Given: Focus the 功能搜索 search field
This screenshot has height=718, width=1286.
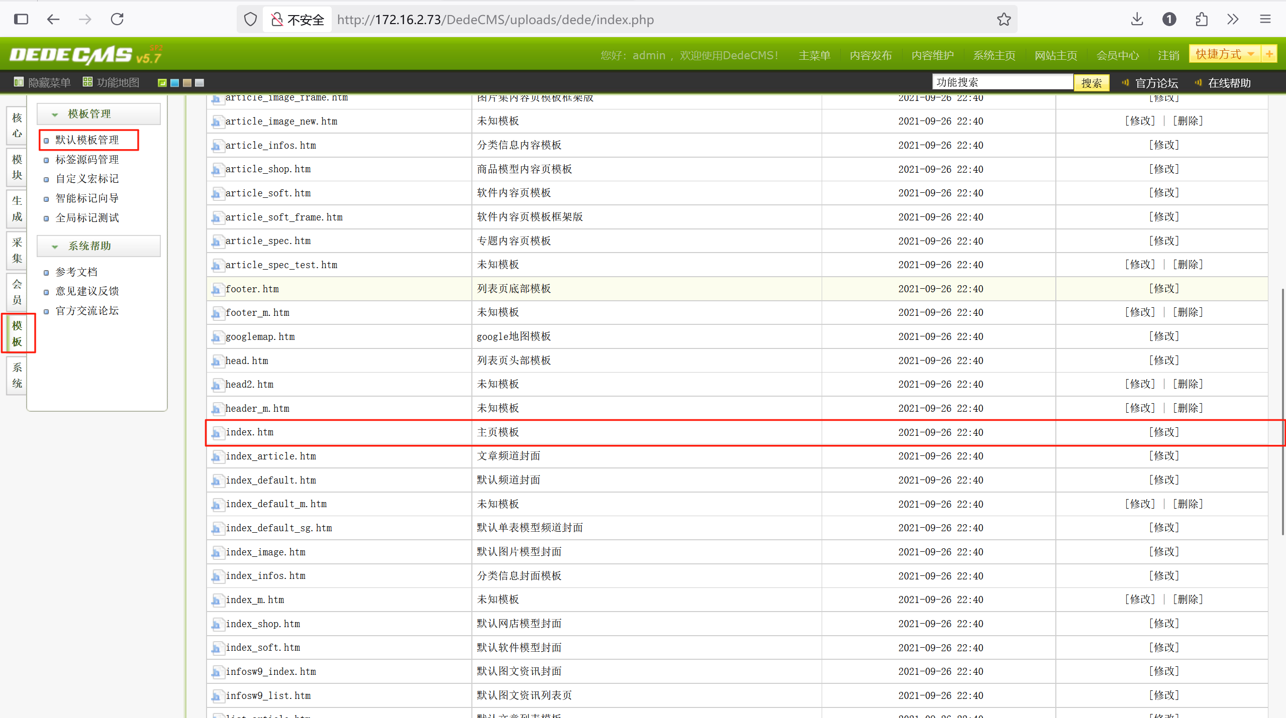Looking at the screenshot, I should (1002, 82).
